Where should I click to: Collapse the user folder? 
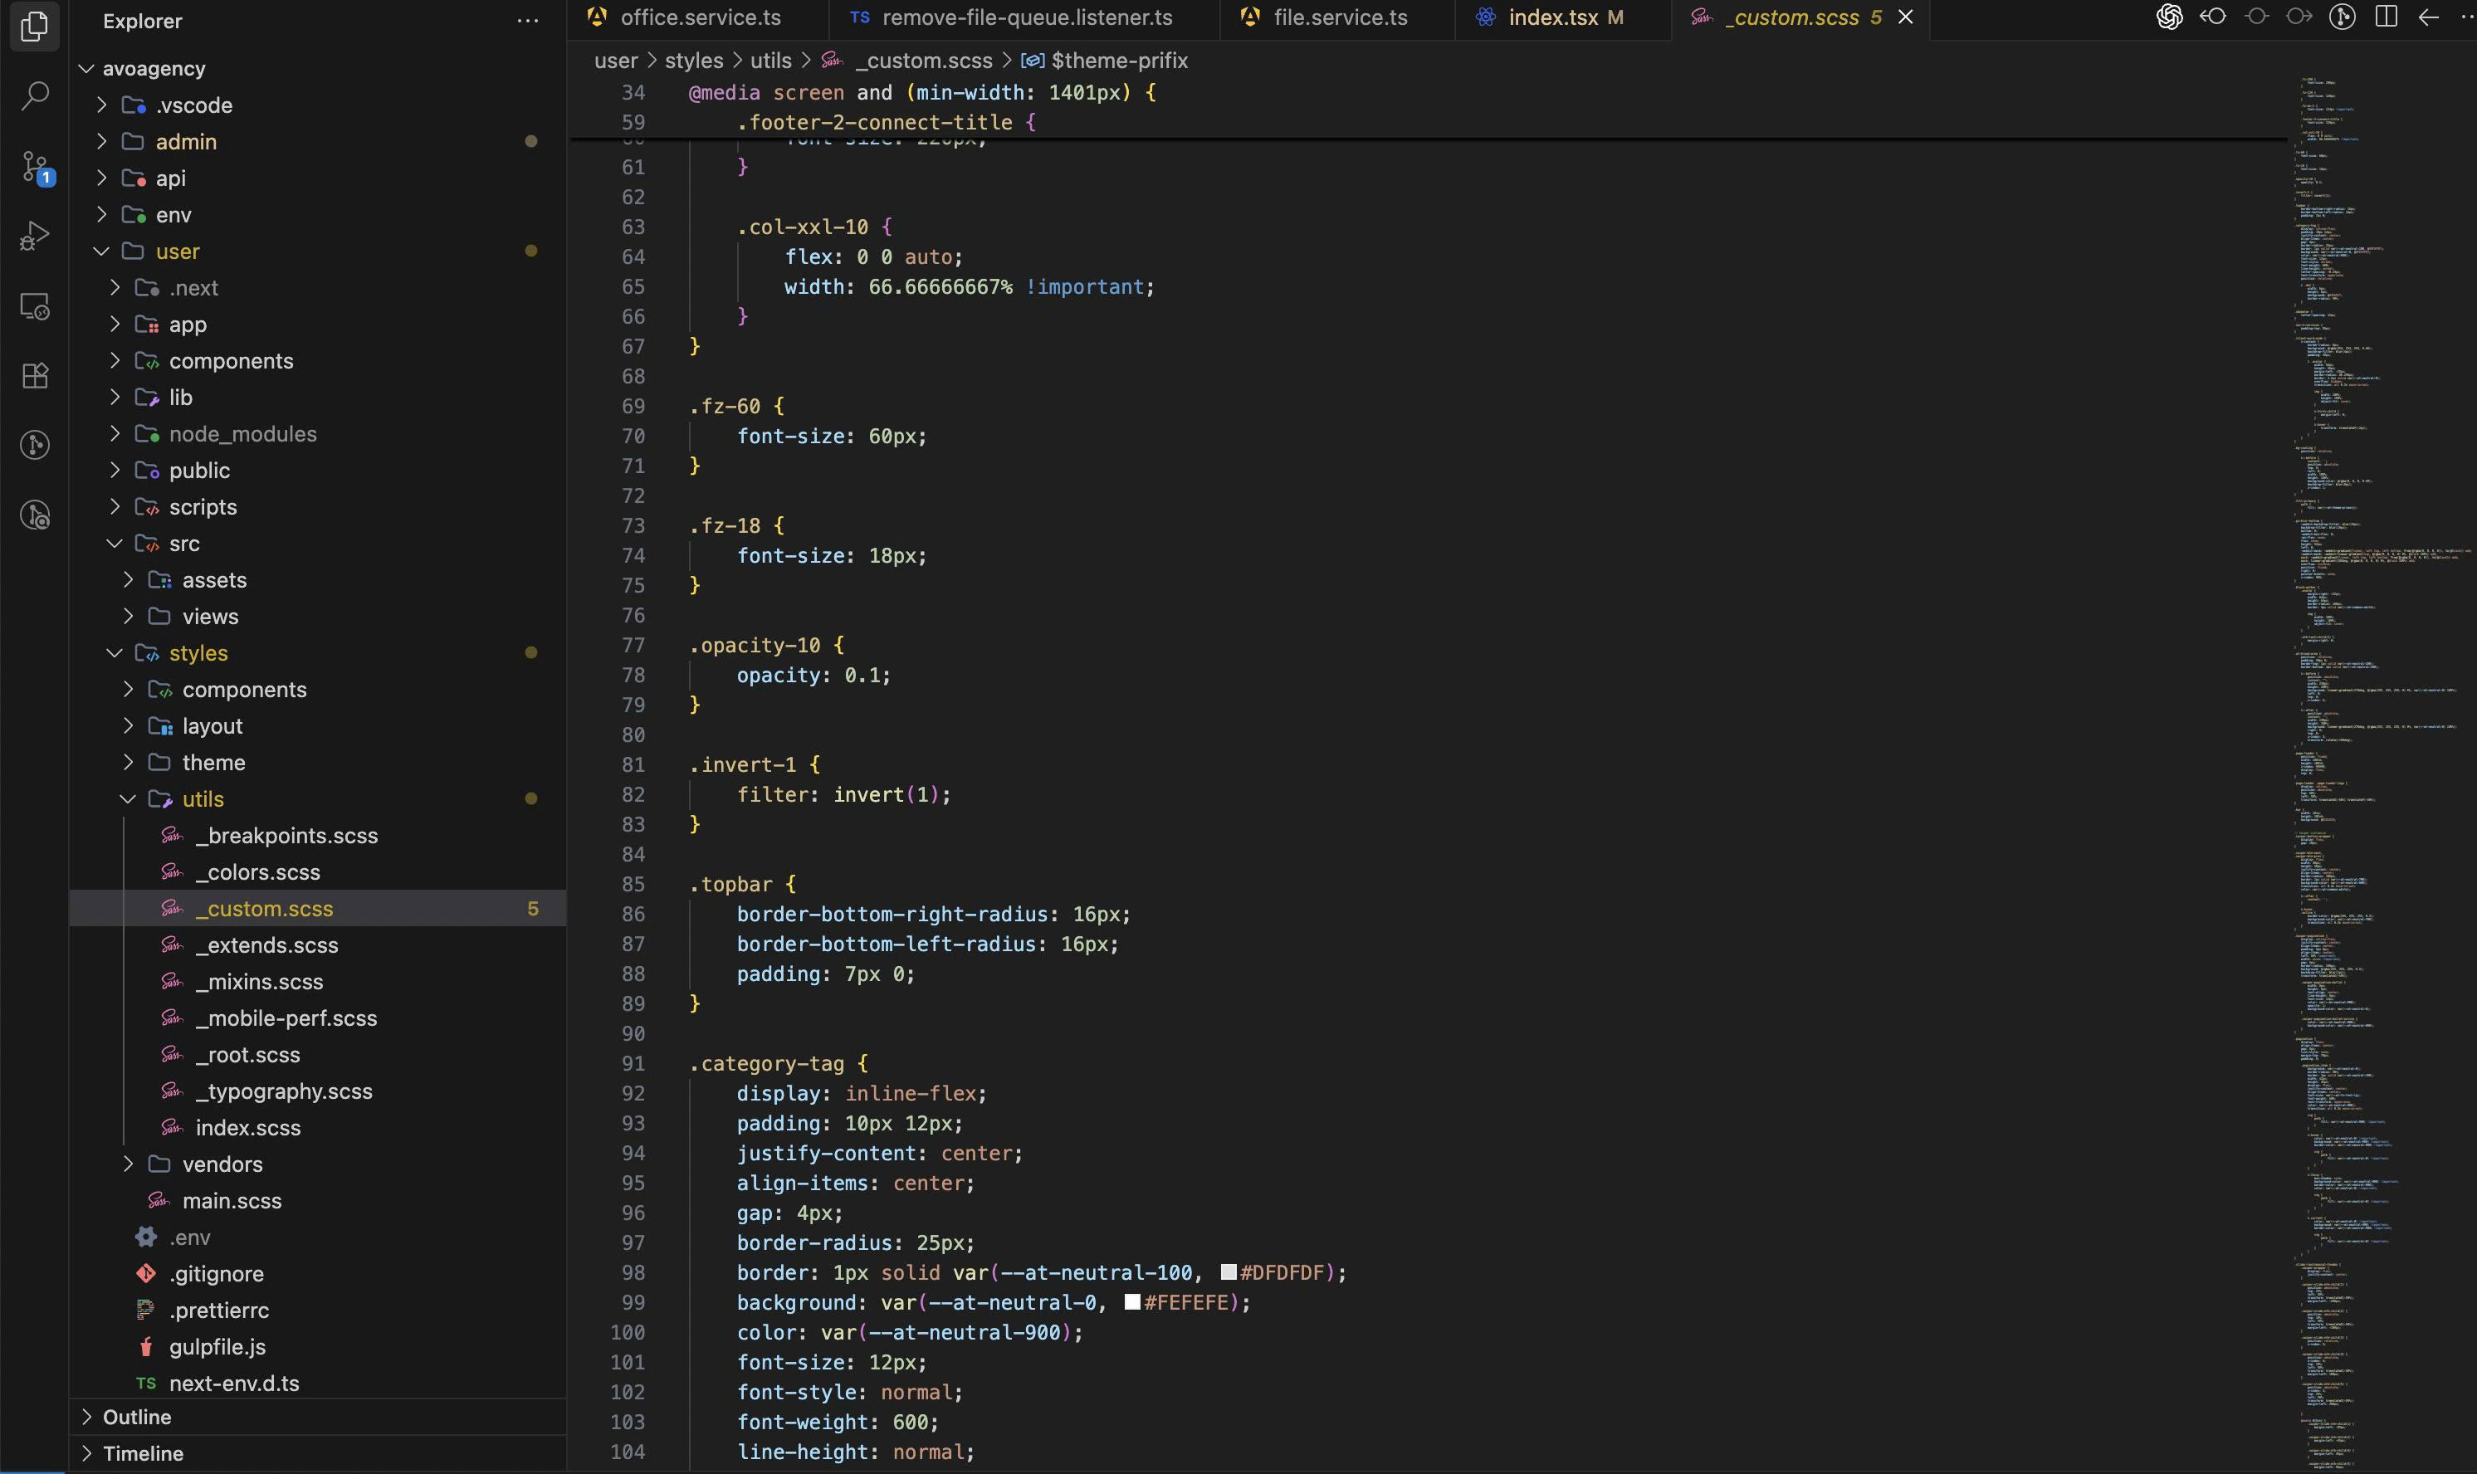point(318,251)
